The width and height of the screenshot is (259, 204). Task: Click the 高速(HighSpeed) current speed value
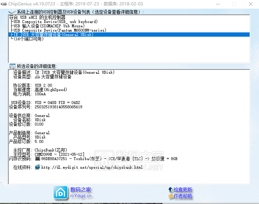51,90
